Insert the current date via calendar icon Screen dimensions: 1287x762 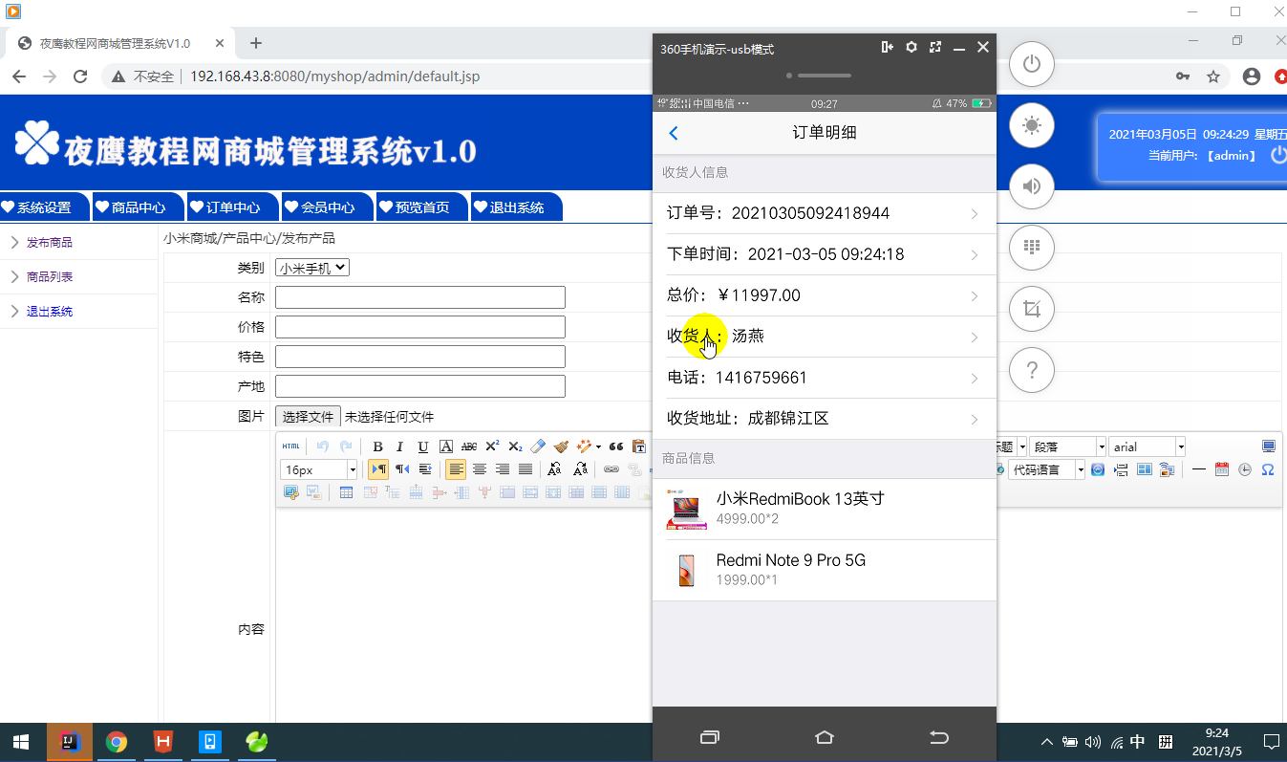point(1221,469)
